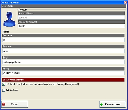Click the 'Firstname' label bar
128x110 pixels.
tap(63, 35)
